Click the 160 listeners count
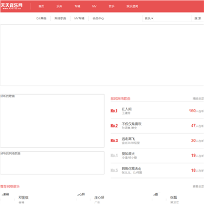204x204 pixels. pyautogui.click(x=192, y=110)
